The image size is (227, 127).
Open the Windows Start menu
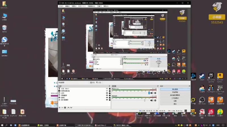(x=2, y=125)
